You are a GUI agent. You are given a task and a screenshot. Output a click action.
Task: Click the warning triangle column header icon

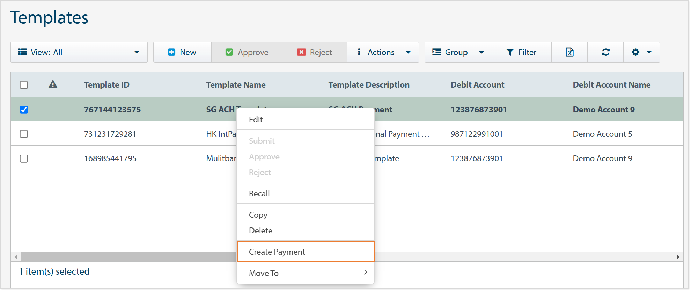tap(53, 84)
